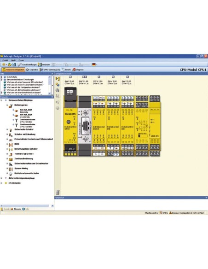Open help 'Wie kann ich die Konfiguration simulieren?'

(x=23, y=88)
